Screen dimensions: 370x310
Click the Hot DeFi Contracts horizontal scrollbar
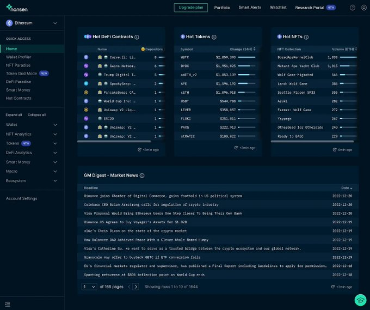point(114,141)
